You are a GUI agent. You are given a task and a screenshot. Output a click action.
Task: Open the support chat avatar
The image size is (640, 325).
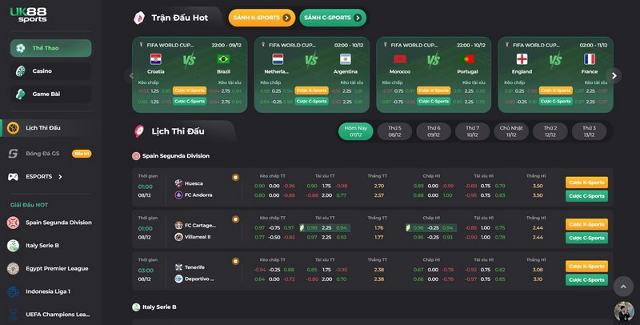pos(623,311)
